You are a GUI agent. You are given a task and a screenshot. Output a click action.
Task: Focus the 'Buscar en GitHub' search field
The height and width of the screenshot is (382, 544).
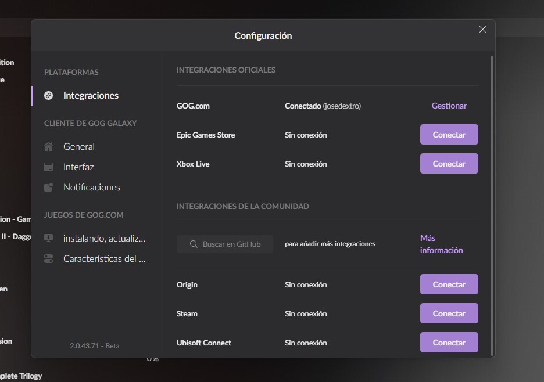(231, 244)
